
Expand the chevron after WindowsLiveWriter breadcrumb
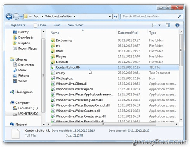click(75, 16)
